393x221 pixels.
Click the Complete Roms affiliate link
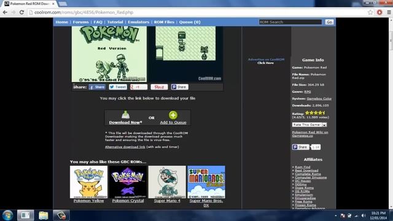(x=308, y=174)
